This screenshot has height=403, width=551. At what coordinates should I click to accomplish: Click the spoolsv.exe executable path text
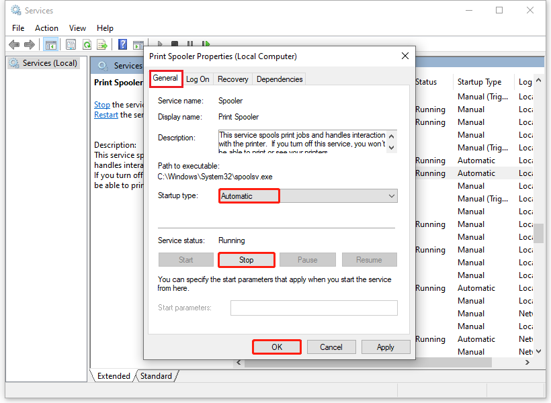point(215,177)
